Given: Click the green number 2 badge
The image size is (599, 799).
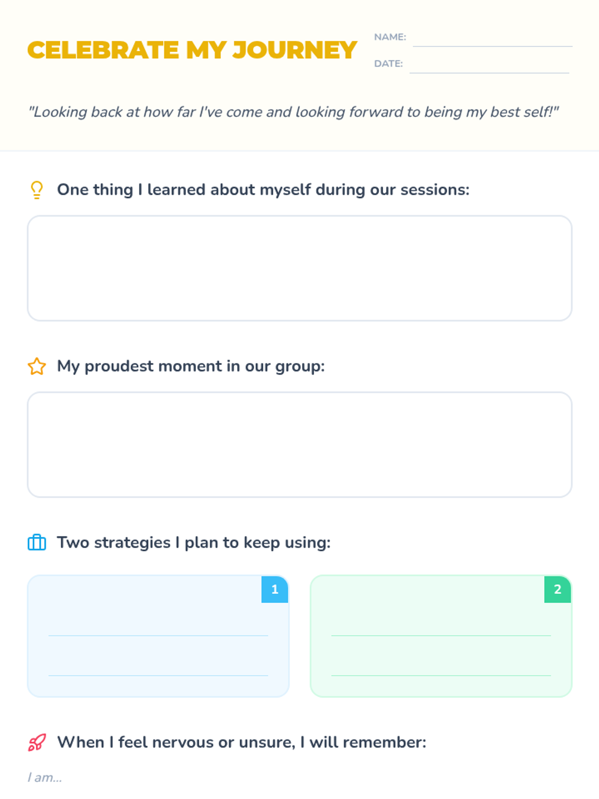Looking at the screenshot, I should tap(558, 589).
